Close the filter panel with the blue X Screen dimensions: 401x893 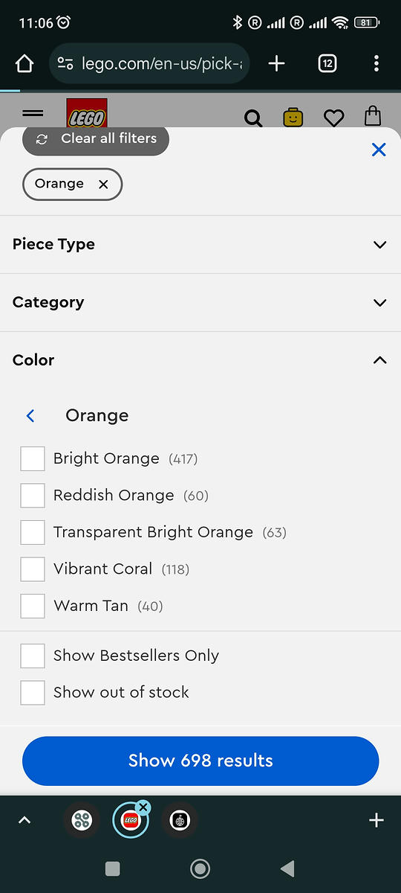[379, 150]
